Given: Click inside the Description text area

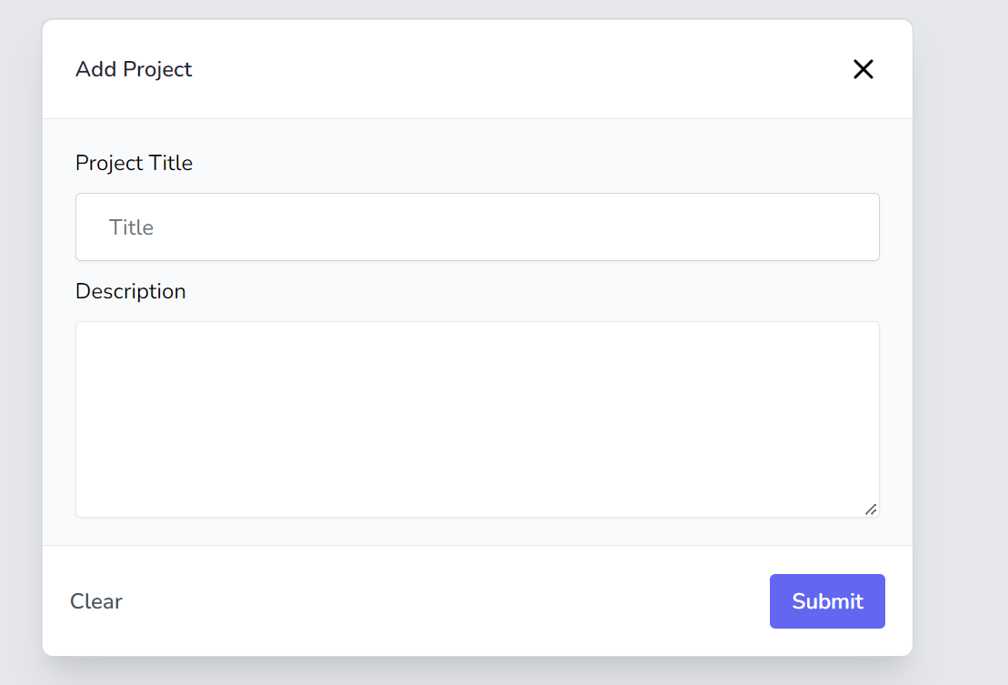Looking at the screenshot, I should [x=477, y=418].
